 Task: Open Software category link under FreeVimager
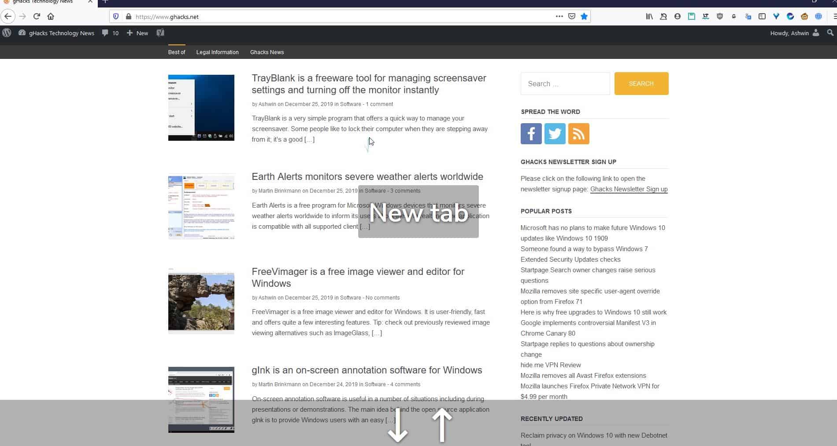pos(350,298)
